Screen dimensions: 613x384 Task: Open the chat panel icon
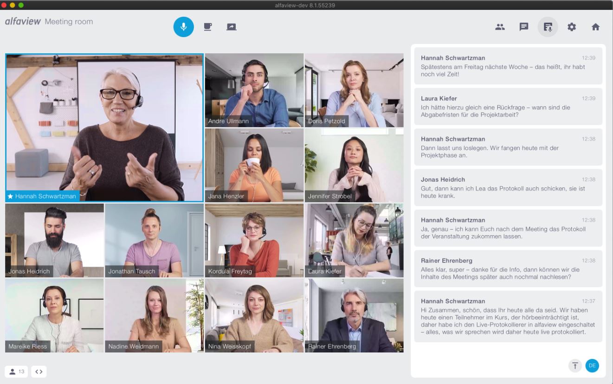(x=524, y=27)
